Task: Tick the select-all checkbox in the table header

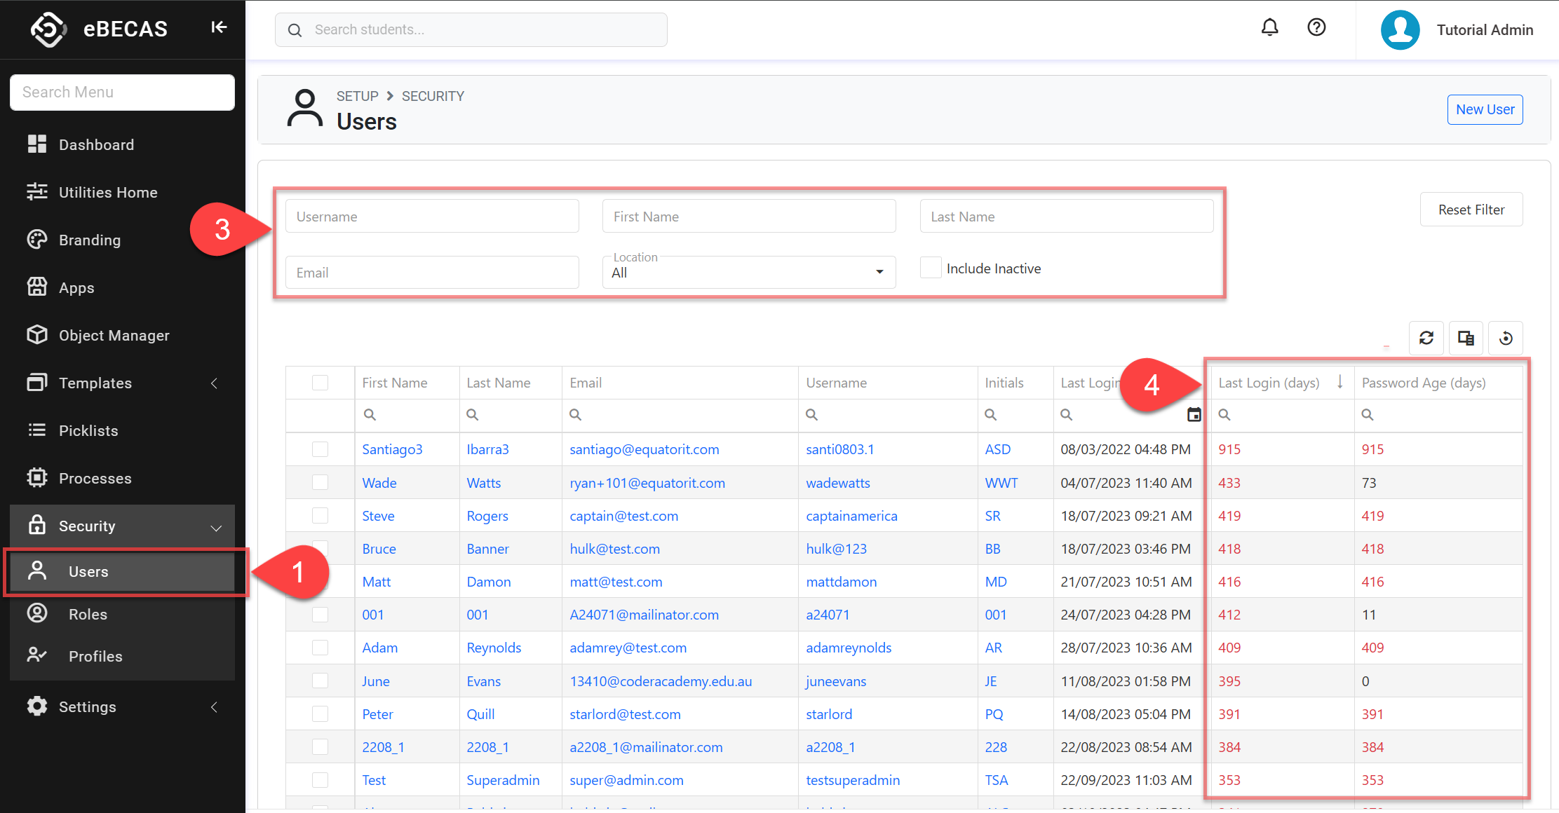Action: click(x=320, y=383)
